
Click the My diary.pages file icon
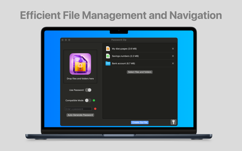tap(108, 49)
